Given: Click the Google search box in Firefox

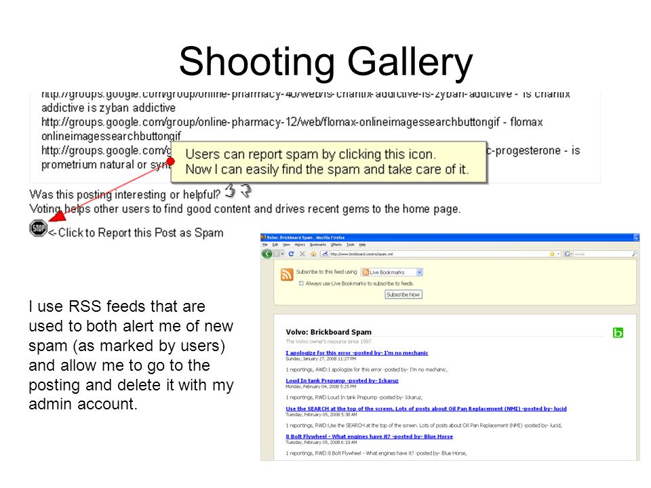Looking at the screenshot, I should [602, 254].
